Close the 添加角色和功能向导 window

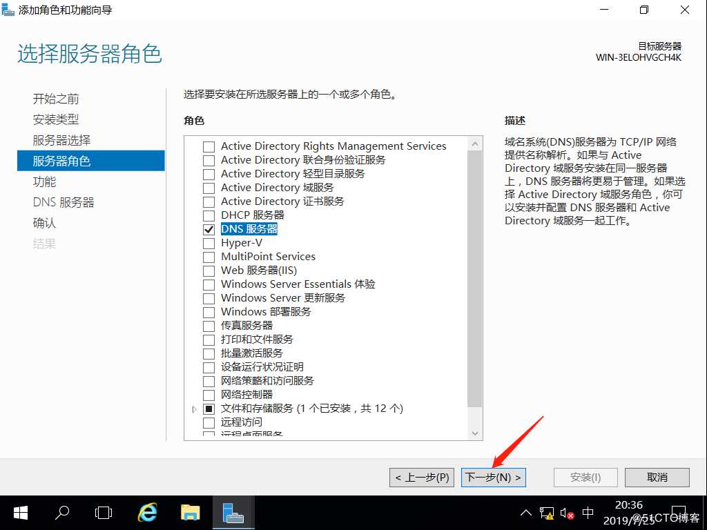pos(685,10)
